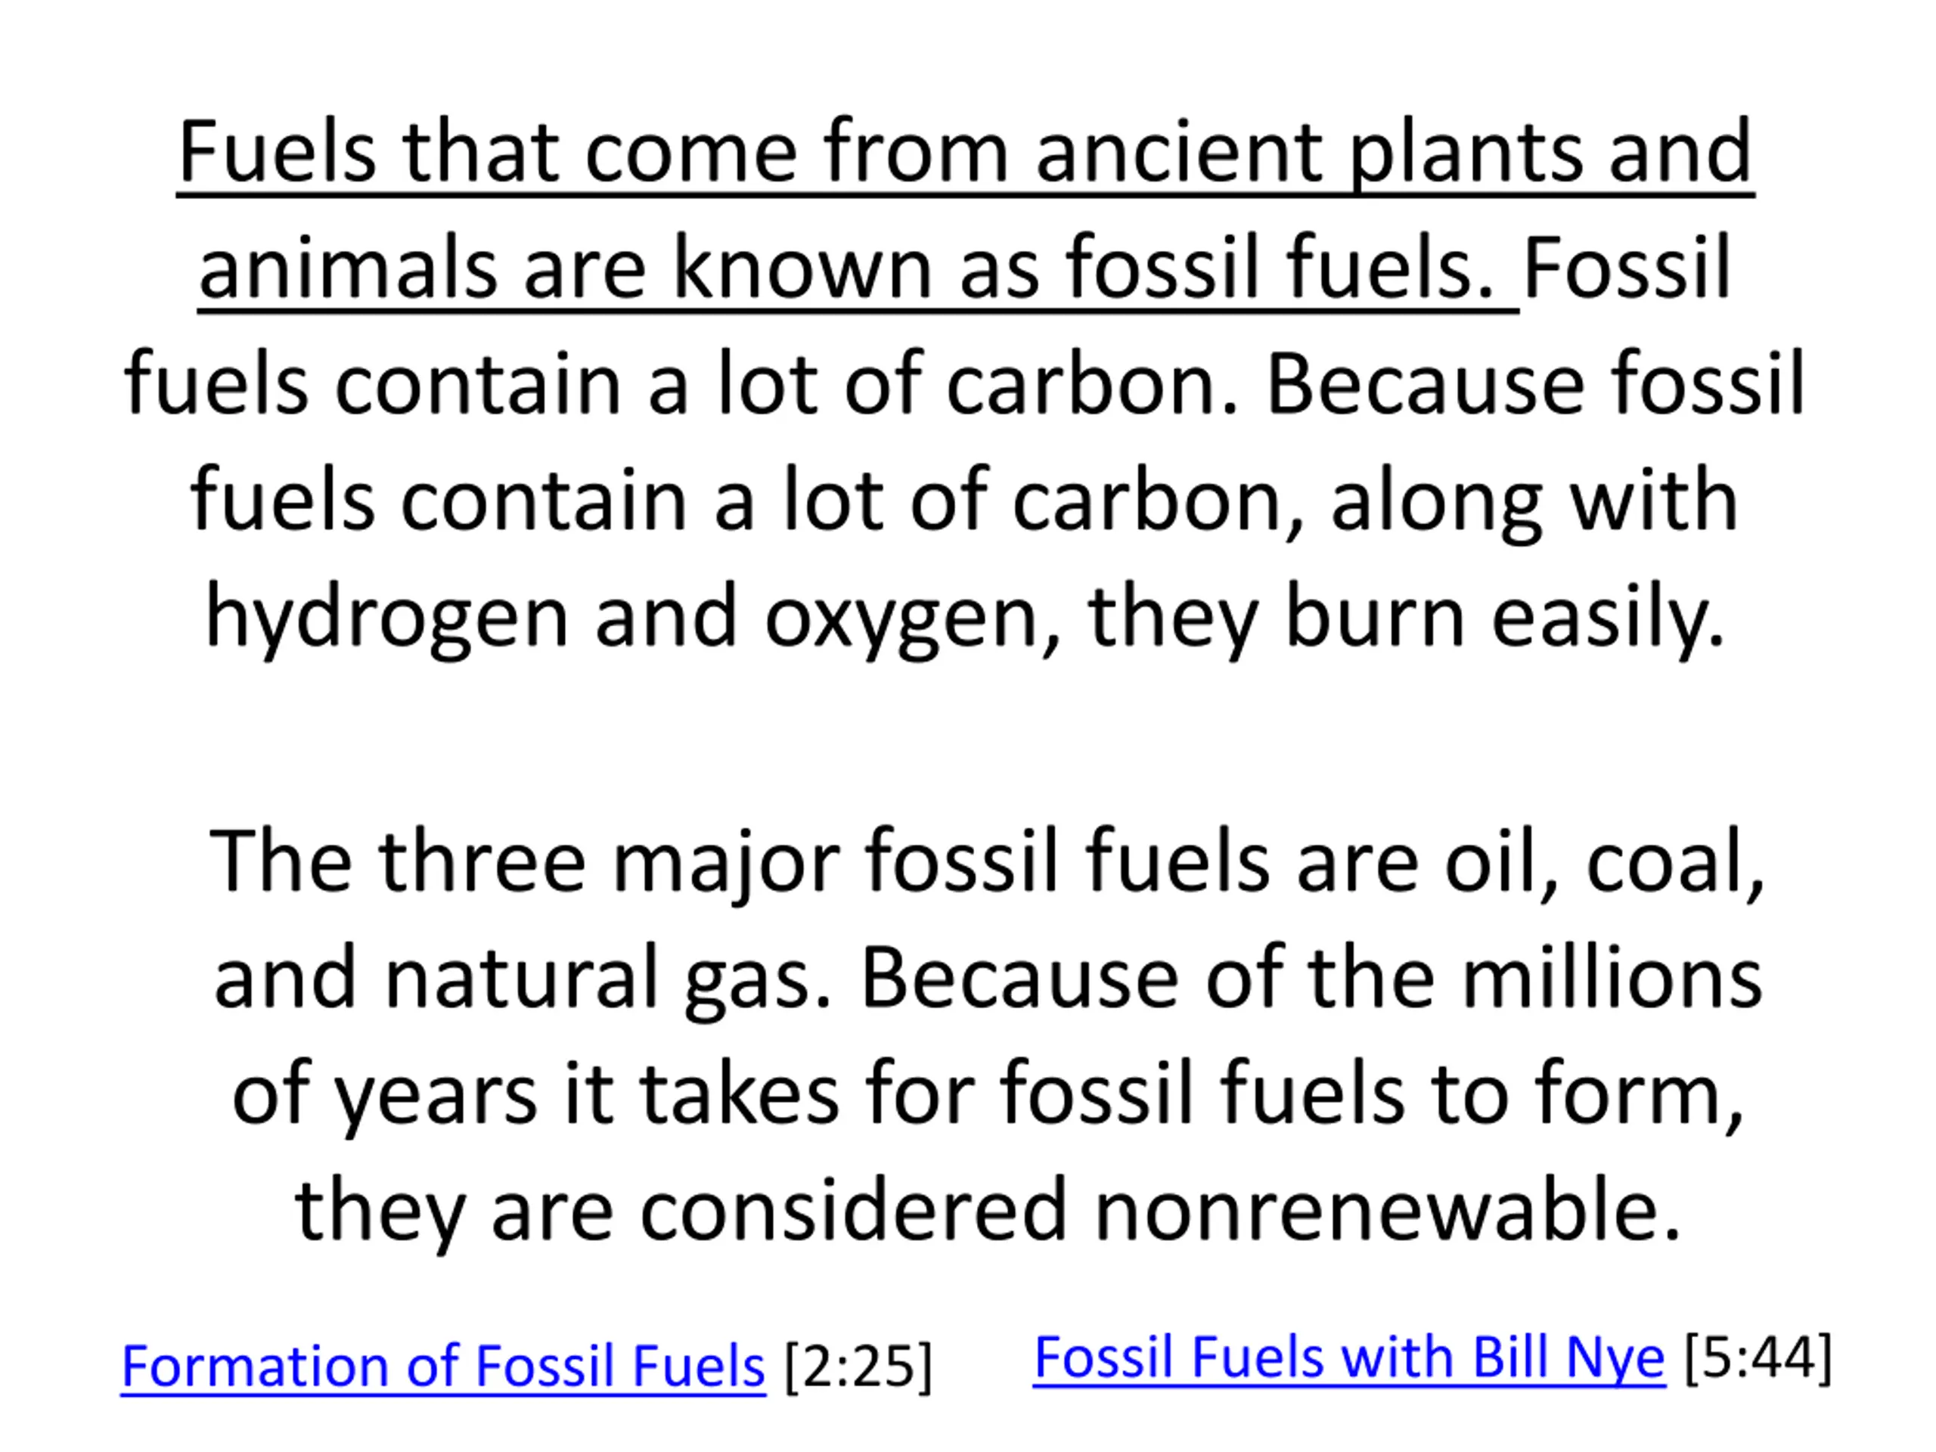
Task: Select the word "millions"
Action: tap(1612, 978)
